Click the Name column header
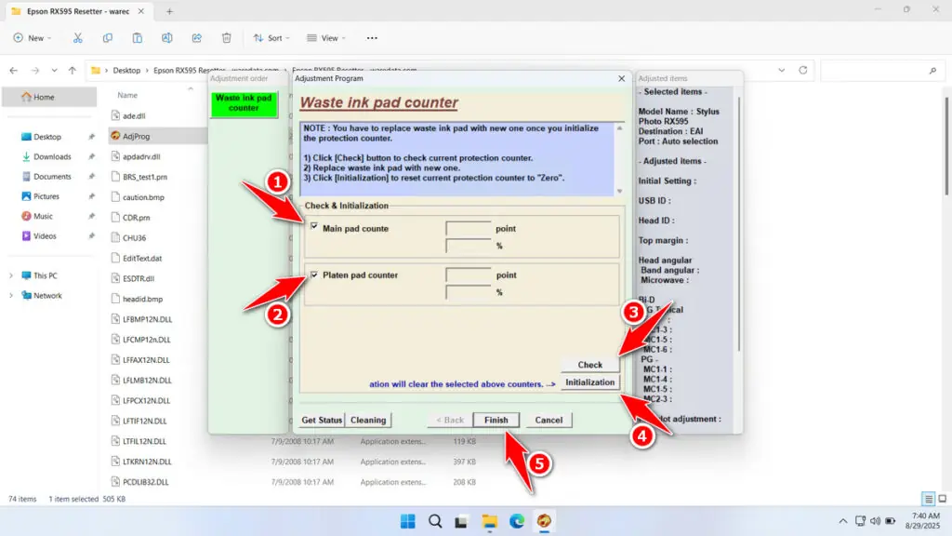Viewport: 952px width, 536px height. (127, 96)
